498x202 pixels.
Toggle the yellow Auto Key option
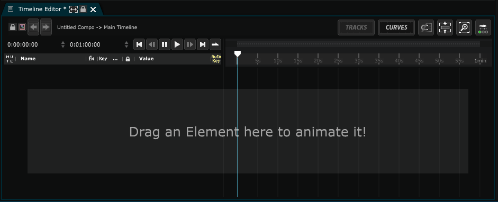(x=216, y=59)
